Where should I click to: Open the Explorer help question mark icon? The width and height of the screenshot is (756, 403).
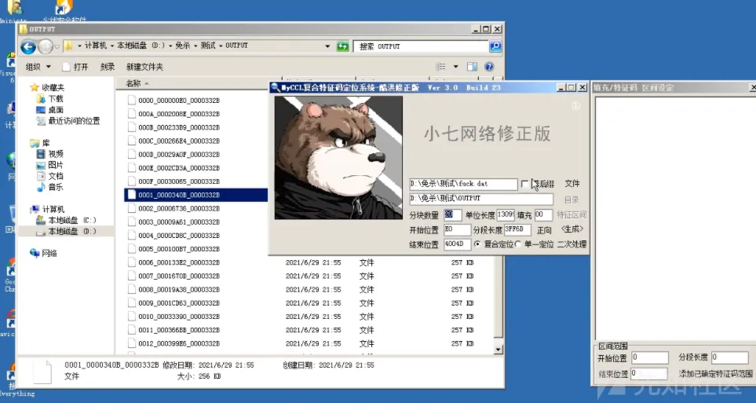pyautogui.click(x=492, y=67)
